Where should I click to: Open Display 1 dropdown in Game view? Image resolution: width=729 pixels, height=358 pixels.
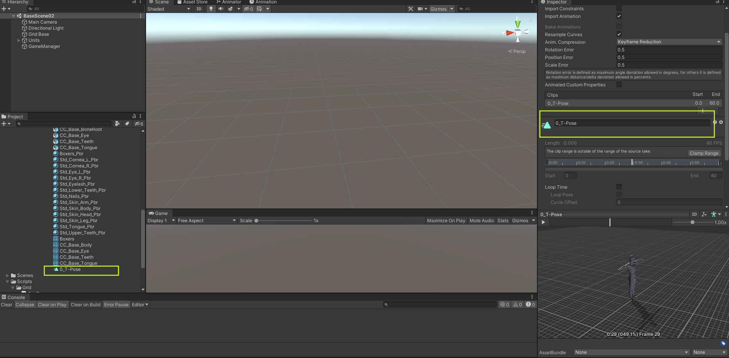tap(161, 221)
